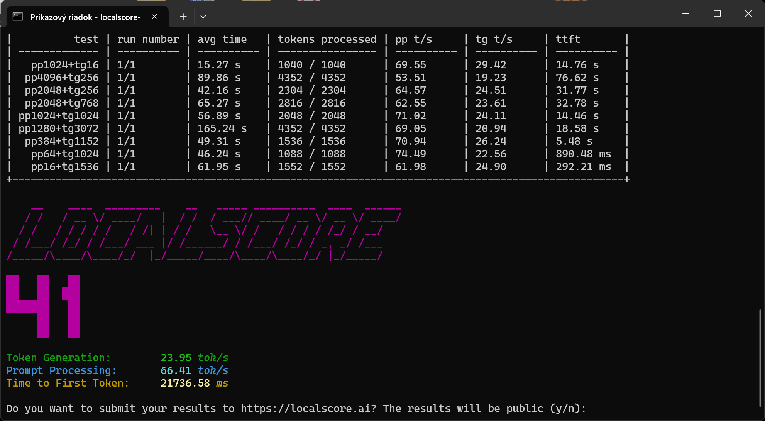Image resolution: width=765 pixels, height=421 pixels.
Task: Click the 890.48 ms ttft cell
Action: 583,154
